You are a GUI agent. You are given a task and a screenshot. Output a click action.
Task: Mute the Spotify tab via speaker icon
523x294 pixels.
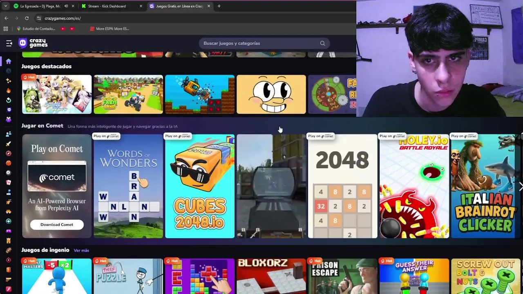(x=66, y=6)
